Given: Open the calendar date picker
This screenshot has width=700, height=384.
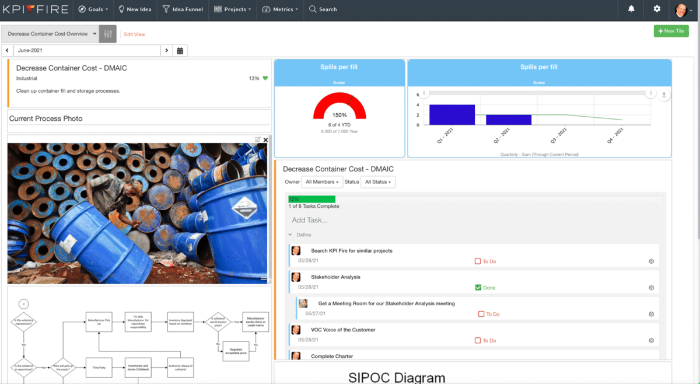Looking at the screenshot, I should (x=180, y=50).
